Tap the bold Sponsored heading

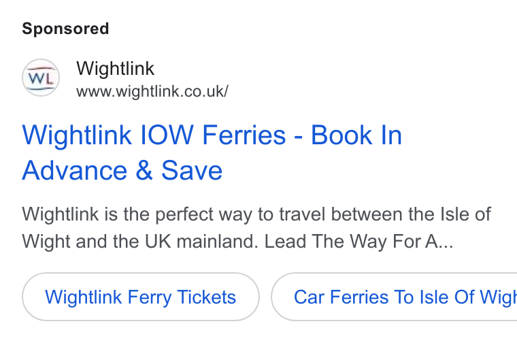(65, 29)
